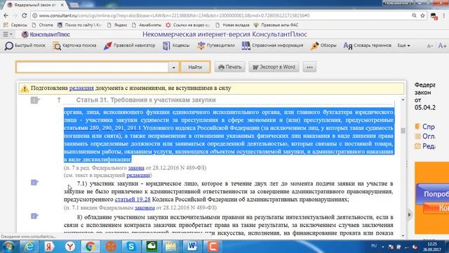The height and width of the screenshot is (253, 449).
Task: Open статьей 19.28 link
Action: pyautogui.click(x=133, y=200)
